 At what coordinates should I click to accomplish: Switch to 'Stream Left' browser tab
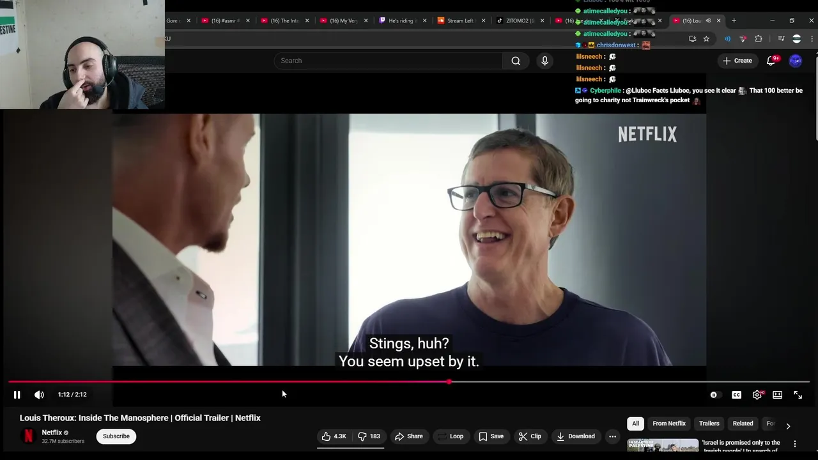[x=461, y=20]
